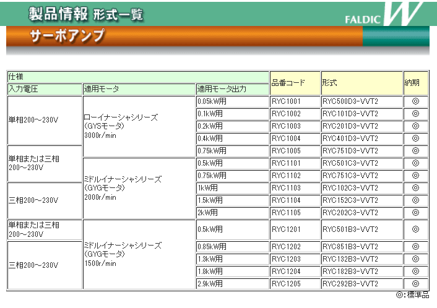
Task: Click the 0.4kW用 cell
Action: tap(233, 139)
